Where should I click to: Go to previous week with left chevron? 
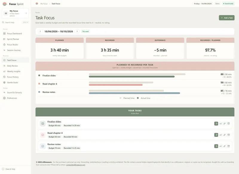click(40, 31)
